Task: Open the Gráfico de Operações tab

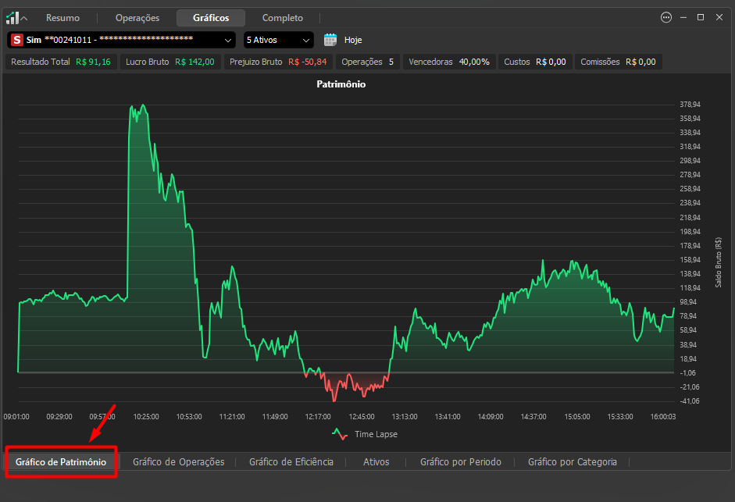Action: coord(179,462)
